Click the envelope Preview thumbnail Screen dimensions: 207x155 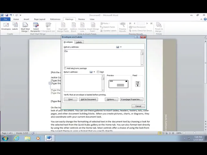(x=118, y=84)
